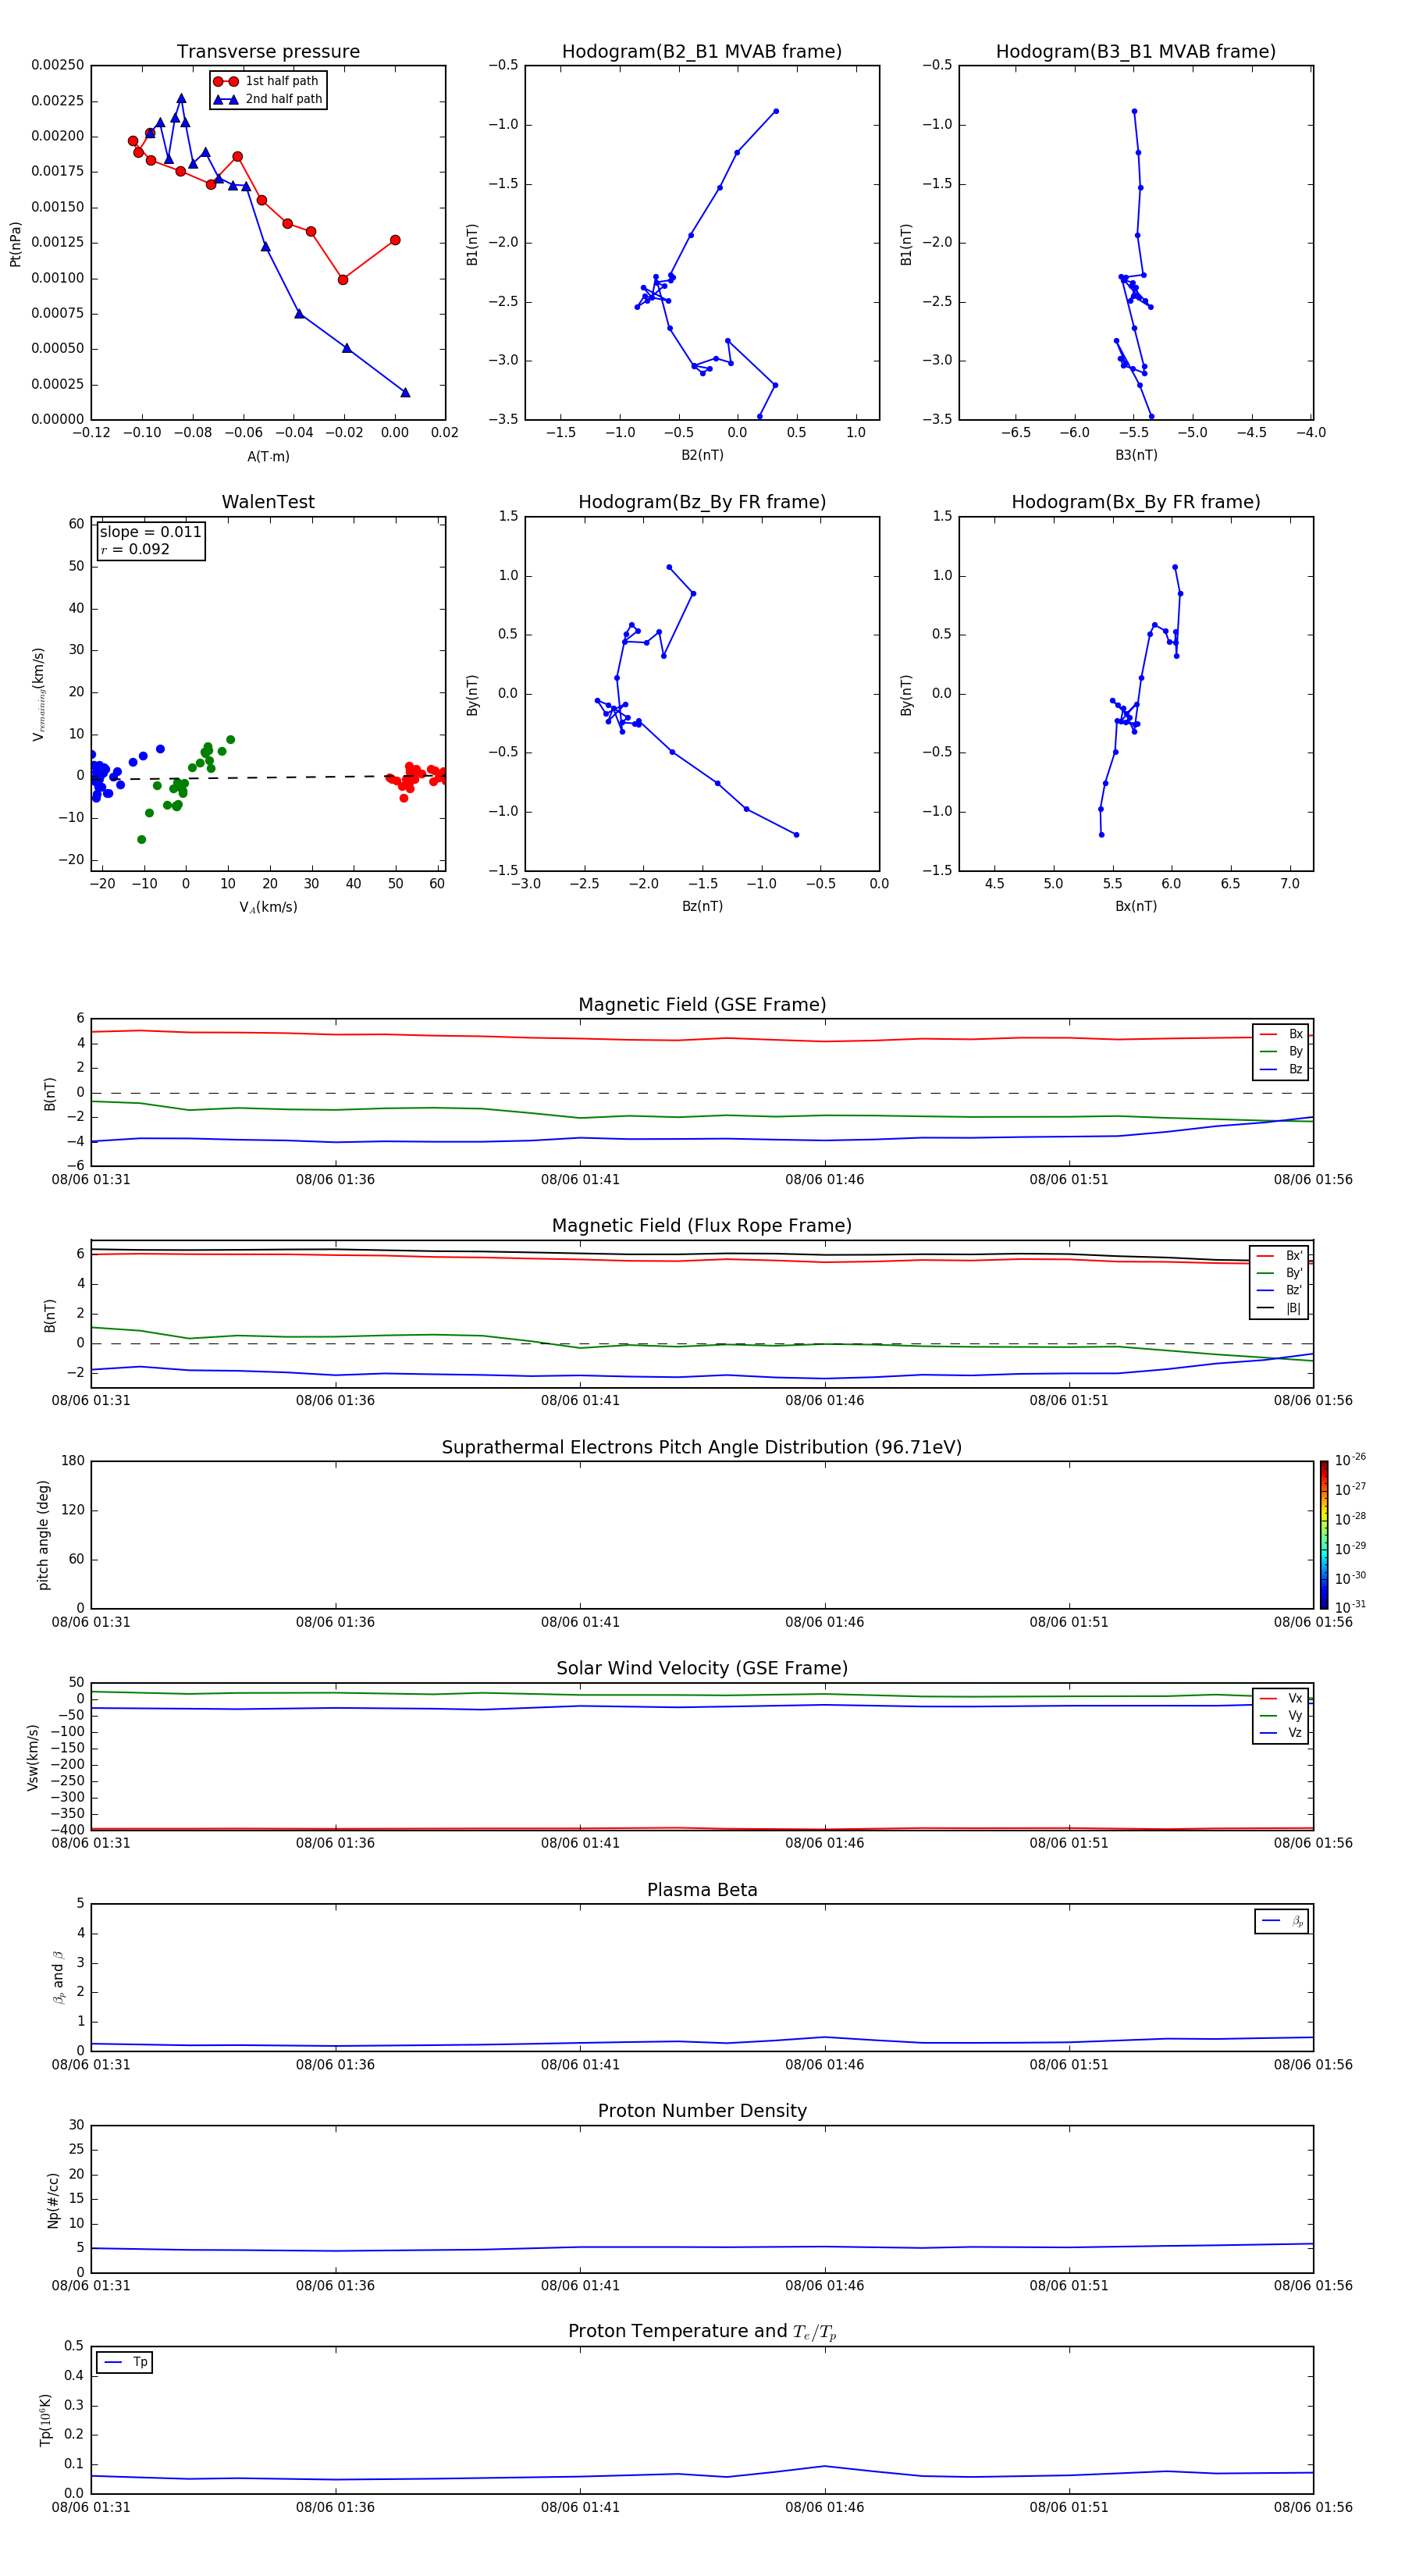This screenshot has width=1405, height=2576.
Task: Click the Proton Number Density title
Action: click(x=702, y=2111)
